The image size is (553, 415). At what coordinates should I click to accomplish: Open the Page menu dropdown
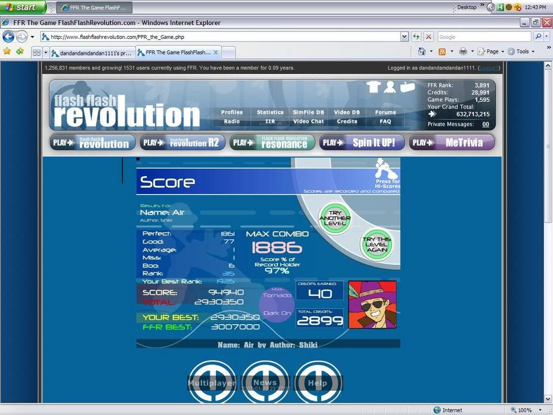491,51
